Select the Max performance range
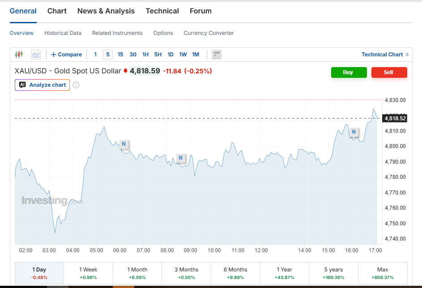 point(383,273)
